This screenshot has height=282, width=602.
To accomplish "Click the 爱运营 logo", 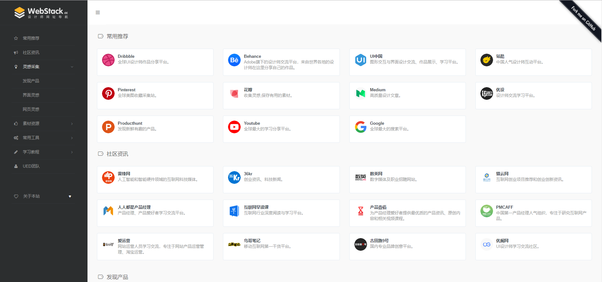I will click(108, 244).
